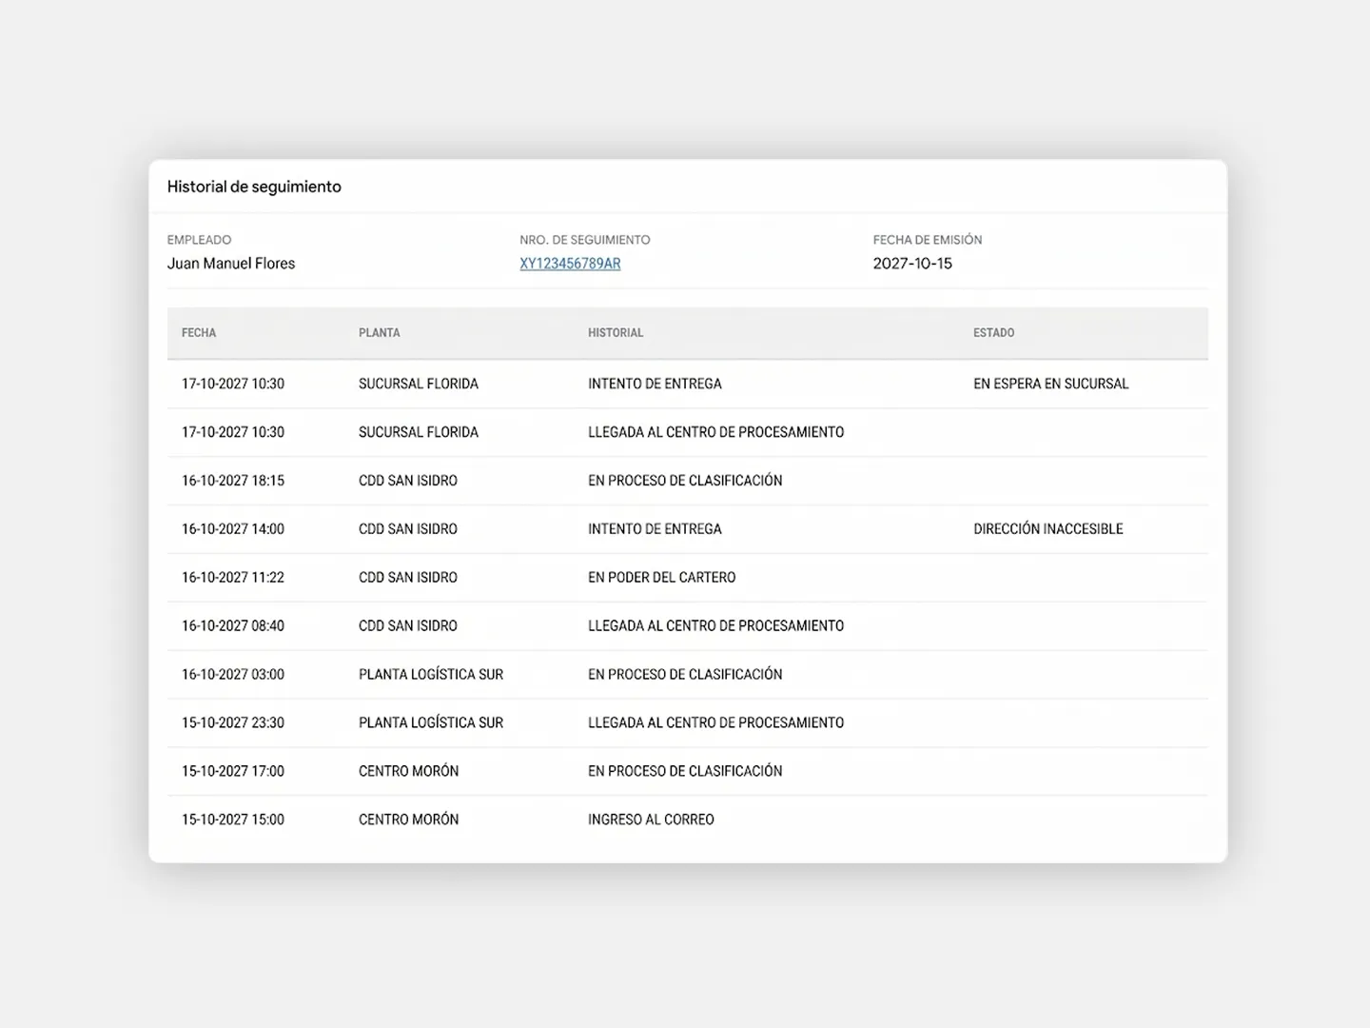Click date cell '16-10-2027 08:40'
Viewport: 1370px width, 1028px height.
pos(233,626)
